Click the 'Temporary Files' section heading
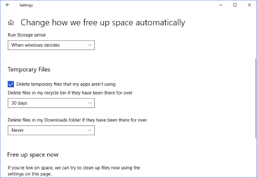This screenshot has height=178, width=257. click(29, 69)
